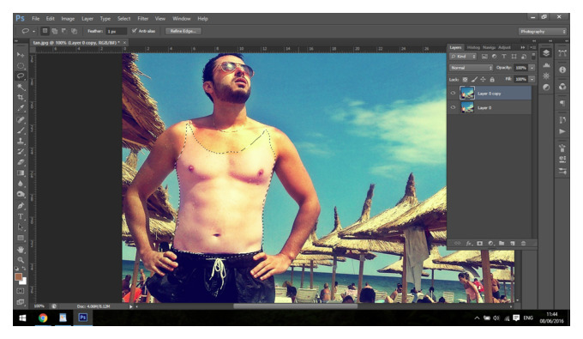Click the Delete layer trash icon
The height and width of the screenshot is (339, 583).
[523, 244]
